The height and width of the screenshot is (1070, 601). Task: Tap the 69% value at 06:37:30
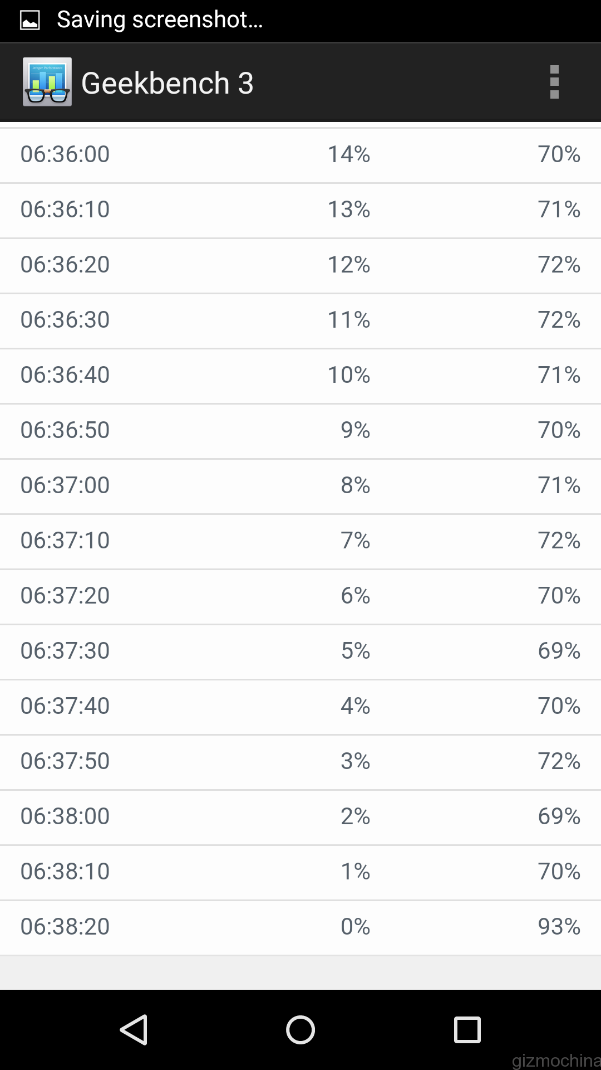click(x=559, y=651)
